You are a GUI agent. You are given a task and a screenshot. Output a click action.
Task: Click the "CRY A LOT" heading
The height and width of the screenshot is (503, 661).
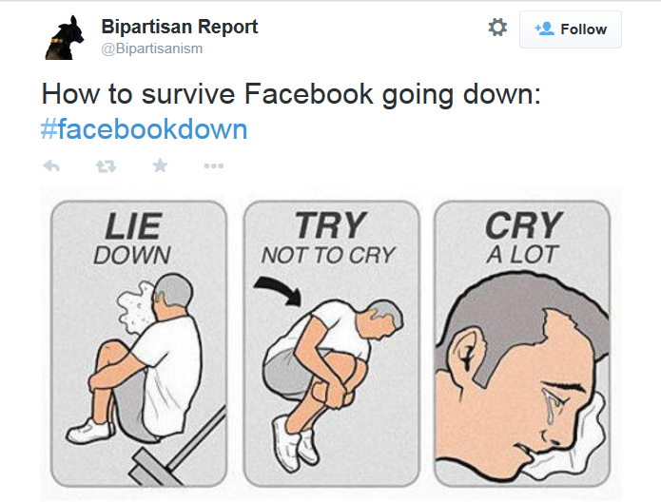[x=521, y=240]
